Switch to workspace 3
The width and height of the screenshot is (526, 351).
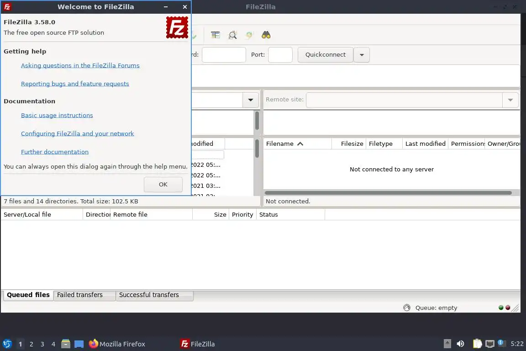pyautogui.click(x=42, y=344)
